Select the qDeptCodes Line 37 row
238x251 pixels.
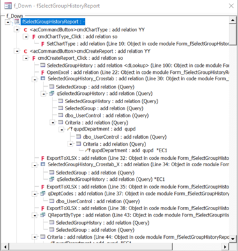(138, 194)
